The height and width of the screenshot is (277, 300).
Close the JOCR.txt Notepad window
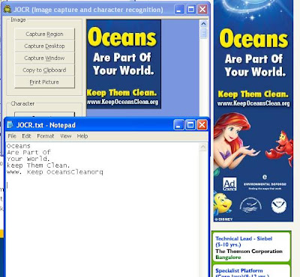(202, 124)
